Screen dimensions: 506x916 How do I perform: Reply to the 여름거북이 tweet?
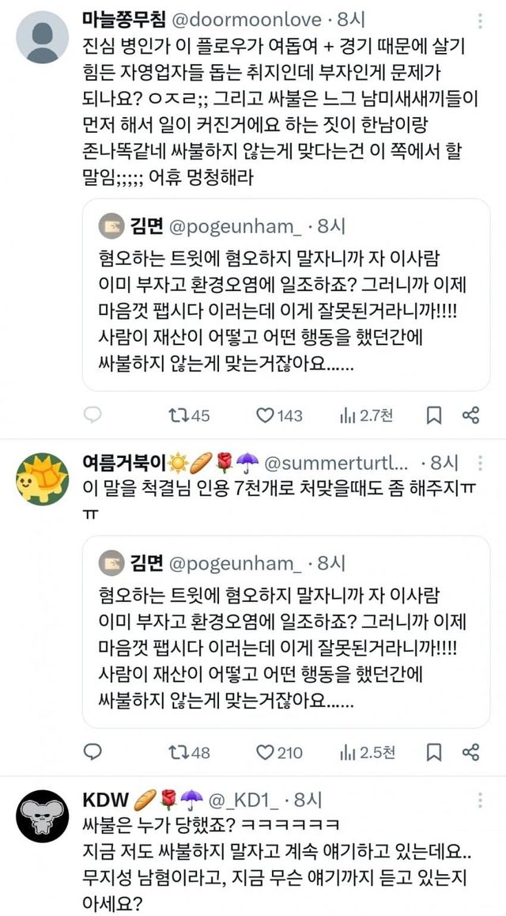pyautogui.click(x=93, y=751)
